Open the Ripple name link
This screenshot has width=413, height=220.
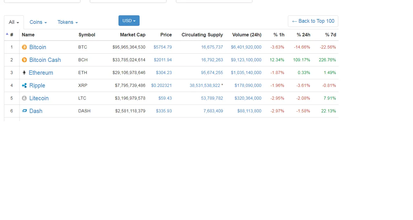[x=37, y=85]
